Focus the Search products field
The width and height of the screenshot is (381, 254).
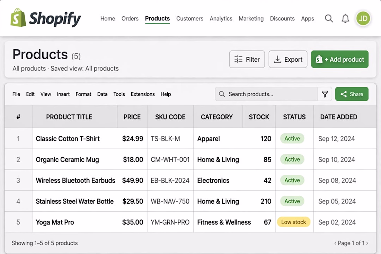coord(266,94)
